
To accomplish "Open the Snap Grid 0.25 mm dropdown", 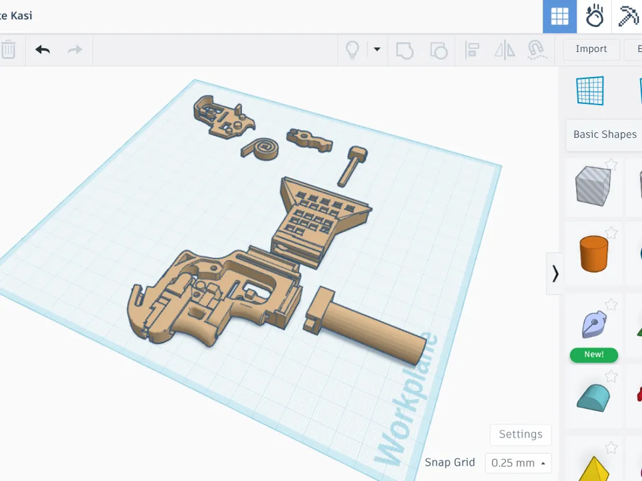I will click(x=518, y=463).
